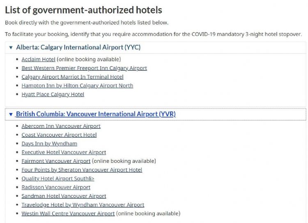Click Coast Vancouver Airport Hotel link
The image size is (308, 223).
(x=59, y=135)
